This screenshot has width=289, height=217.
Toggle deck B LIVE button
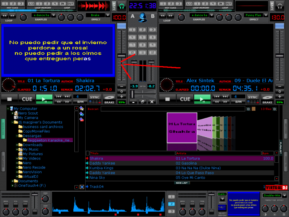(x=272, y=6)
